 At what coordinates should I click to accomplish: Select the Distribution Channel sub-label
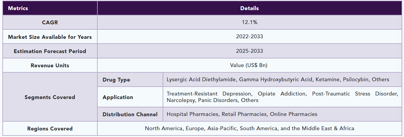pos(130,114)
